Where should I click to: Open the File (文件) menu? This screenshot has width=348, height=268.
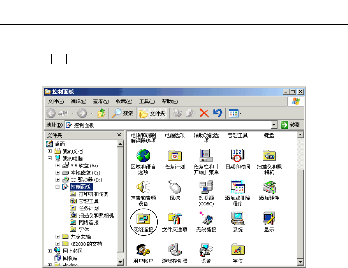[x=56, y=101]
